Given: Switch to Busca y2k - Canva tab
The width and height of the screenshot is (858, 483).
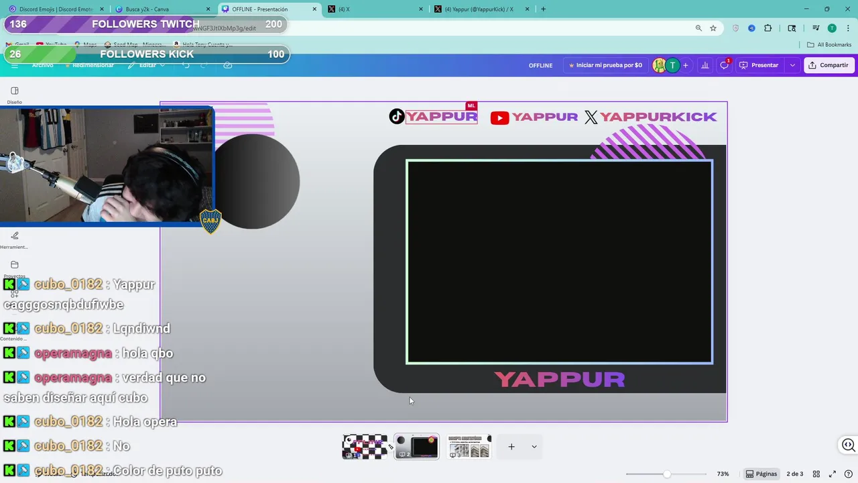Looking at the screenshot, I should click(162, 9).
